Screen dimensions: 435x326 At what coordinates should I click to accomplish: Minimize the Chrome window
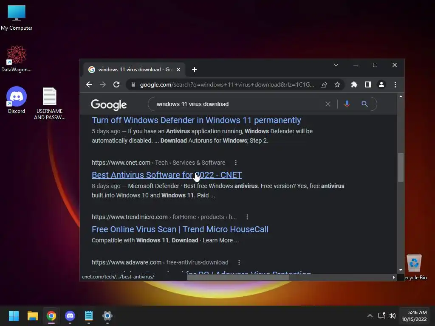(x=356, y=65)
